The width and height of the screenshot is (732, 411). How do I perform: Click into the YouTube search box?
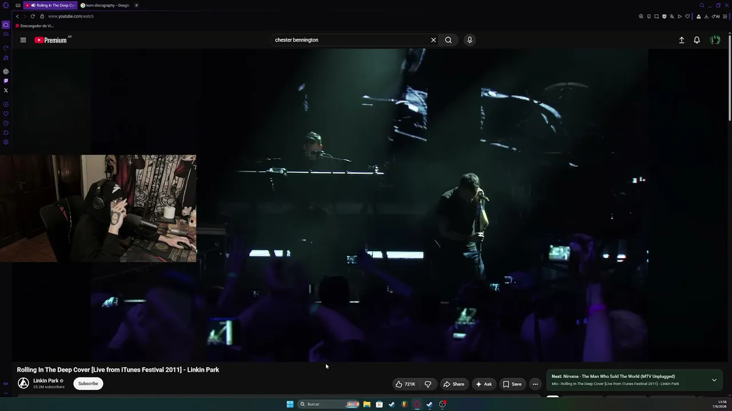point(350,40)
